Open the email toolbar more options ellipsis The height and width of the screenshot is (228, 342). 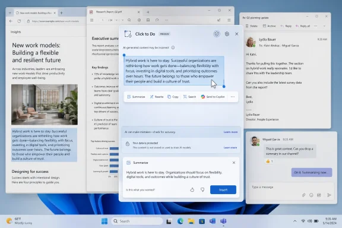(x=316, y=26)
